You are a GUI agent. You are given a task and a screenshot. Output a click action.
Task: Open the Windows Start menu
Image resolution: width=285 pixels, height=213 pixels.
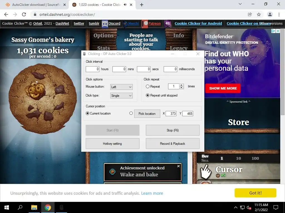click(7, 207)
